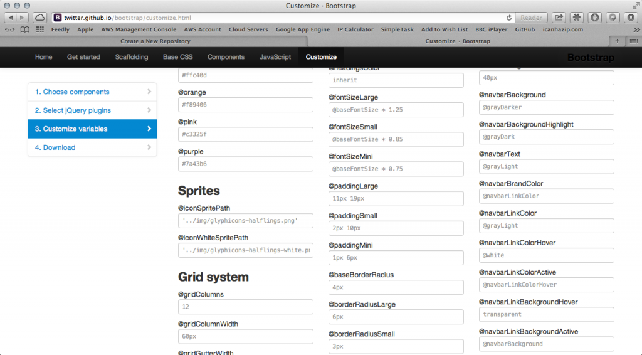The width and height of the screenshot is (642, 355).
Task: Open Top Sites grid icon
Action: (x=39, y=29)
